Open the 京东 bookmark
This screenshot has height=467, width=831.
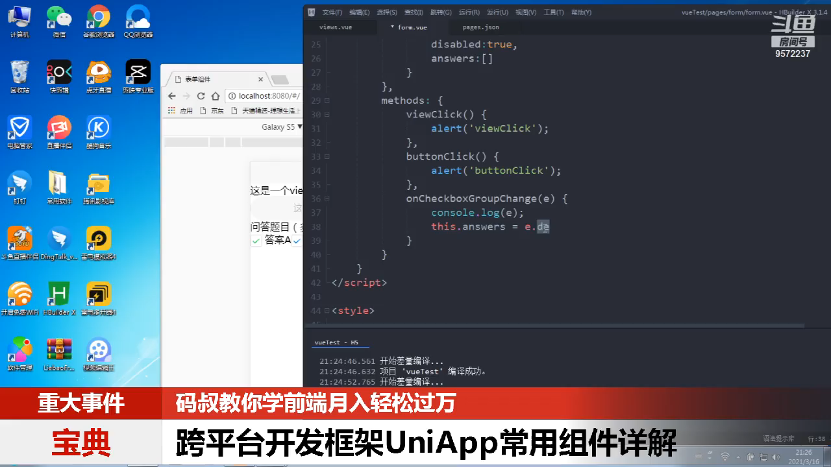pos(212,111)
